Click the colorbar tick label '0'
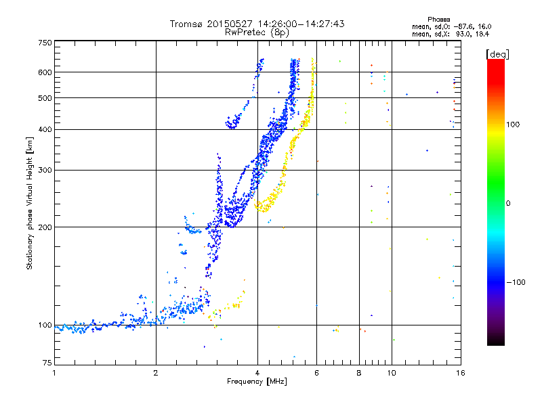 pos(508,204)
